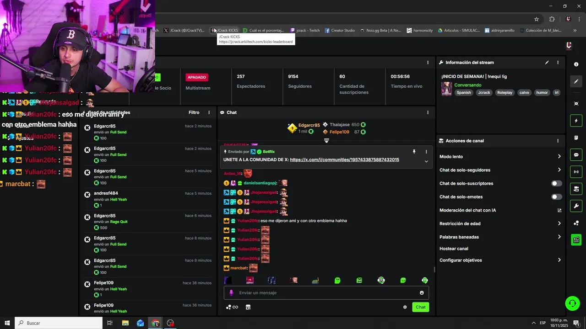The image size is (586, 329).
Task: Show more bookmarks with the double chevron
Action: [x=575, y=31]
